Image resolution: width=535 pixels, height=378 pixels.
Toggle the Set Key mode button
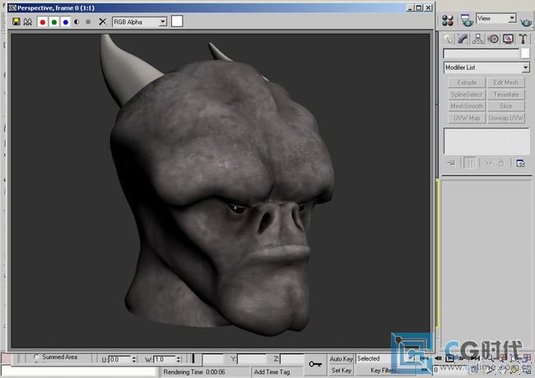(x=341, y=370)
